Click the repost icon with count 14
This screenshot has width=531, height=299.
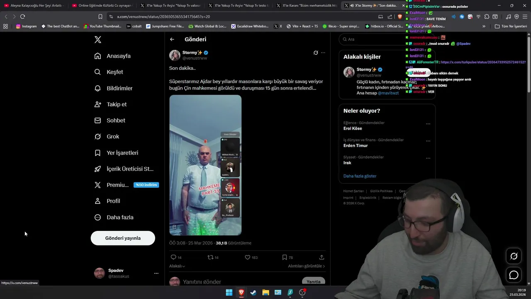click(213, 257)
